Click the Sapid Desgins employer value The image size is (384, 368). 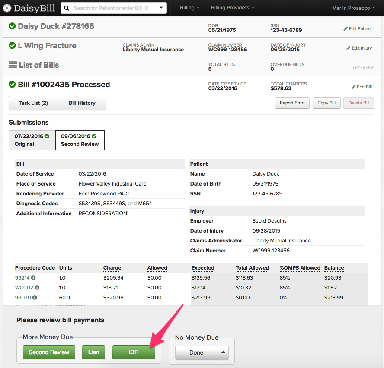click(269, 220)
